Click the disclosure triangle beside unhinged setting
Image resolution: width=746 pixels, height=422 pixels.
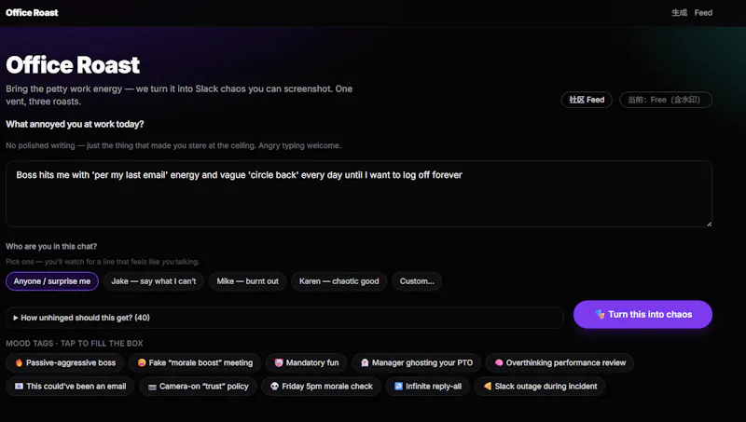pos(16,318)
